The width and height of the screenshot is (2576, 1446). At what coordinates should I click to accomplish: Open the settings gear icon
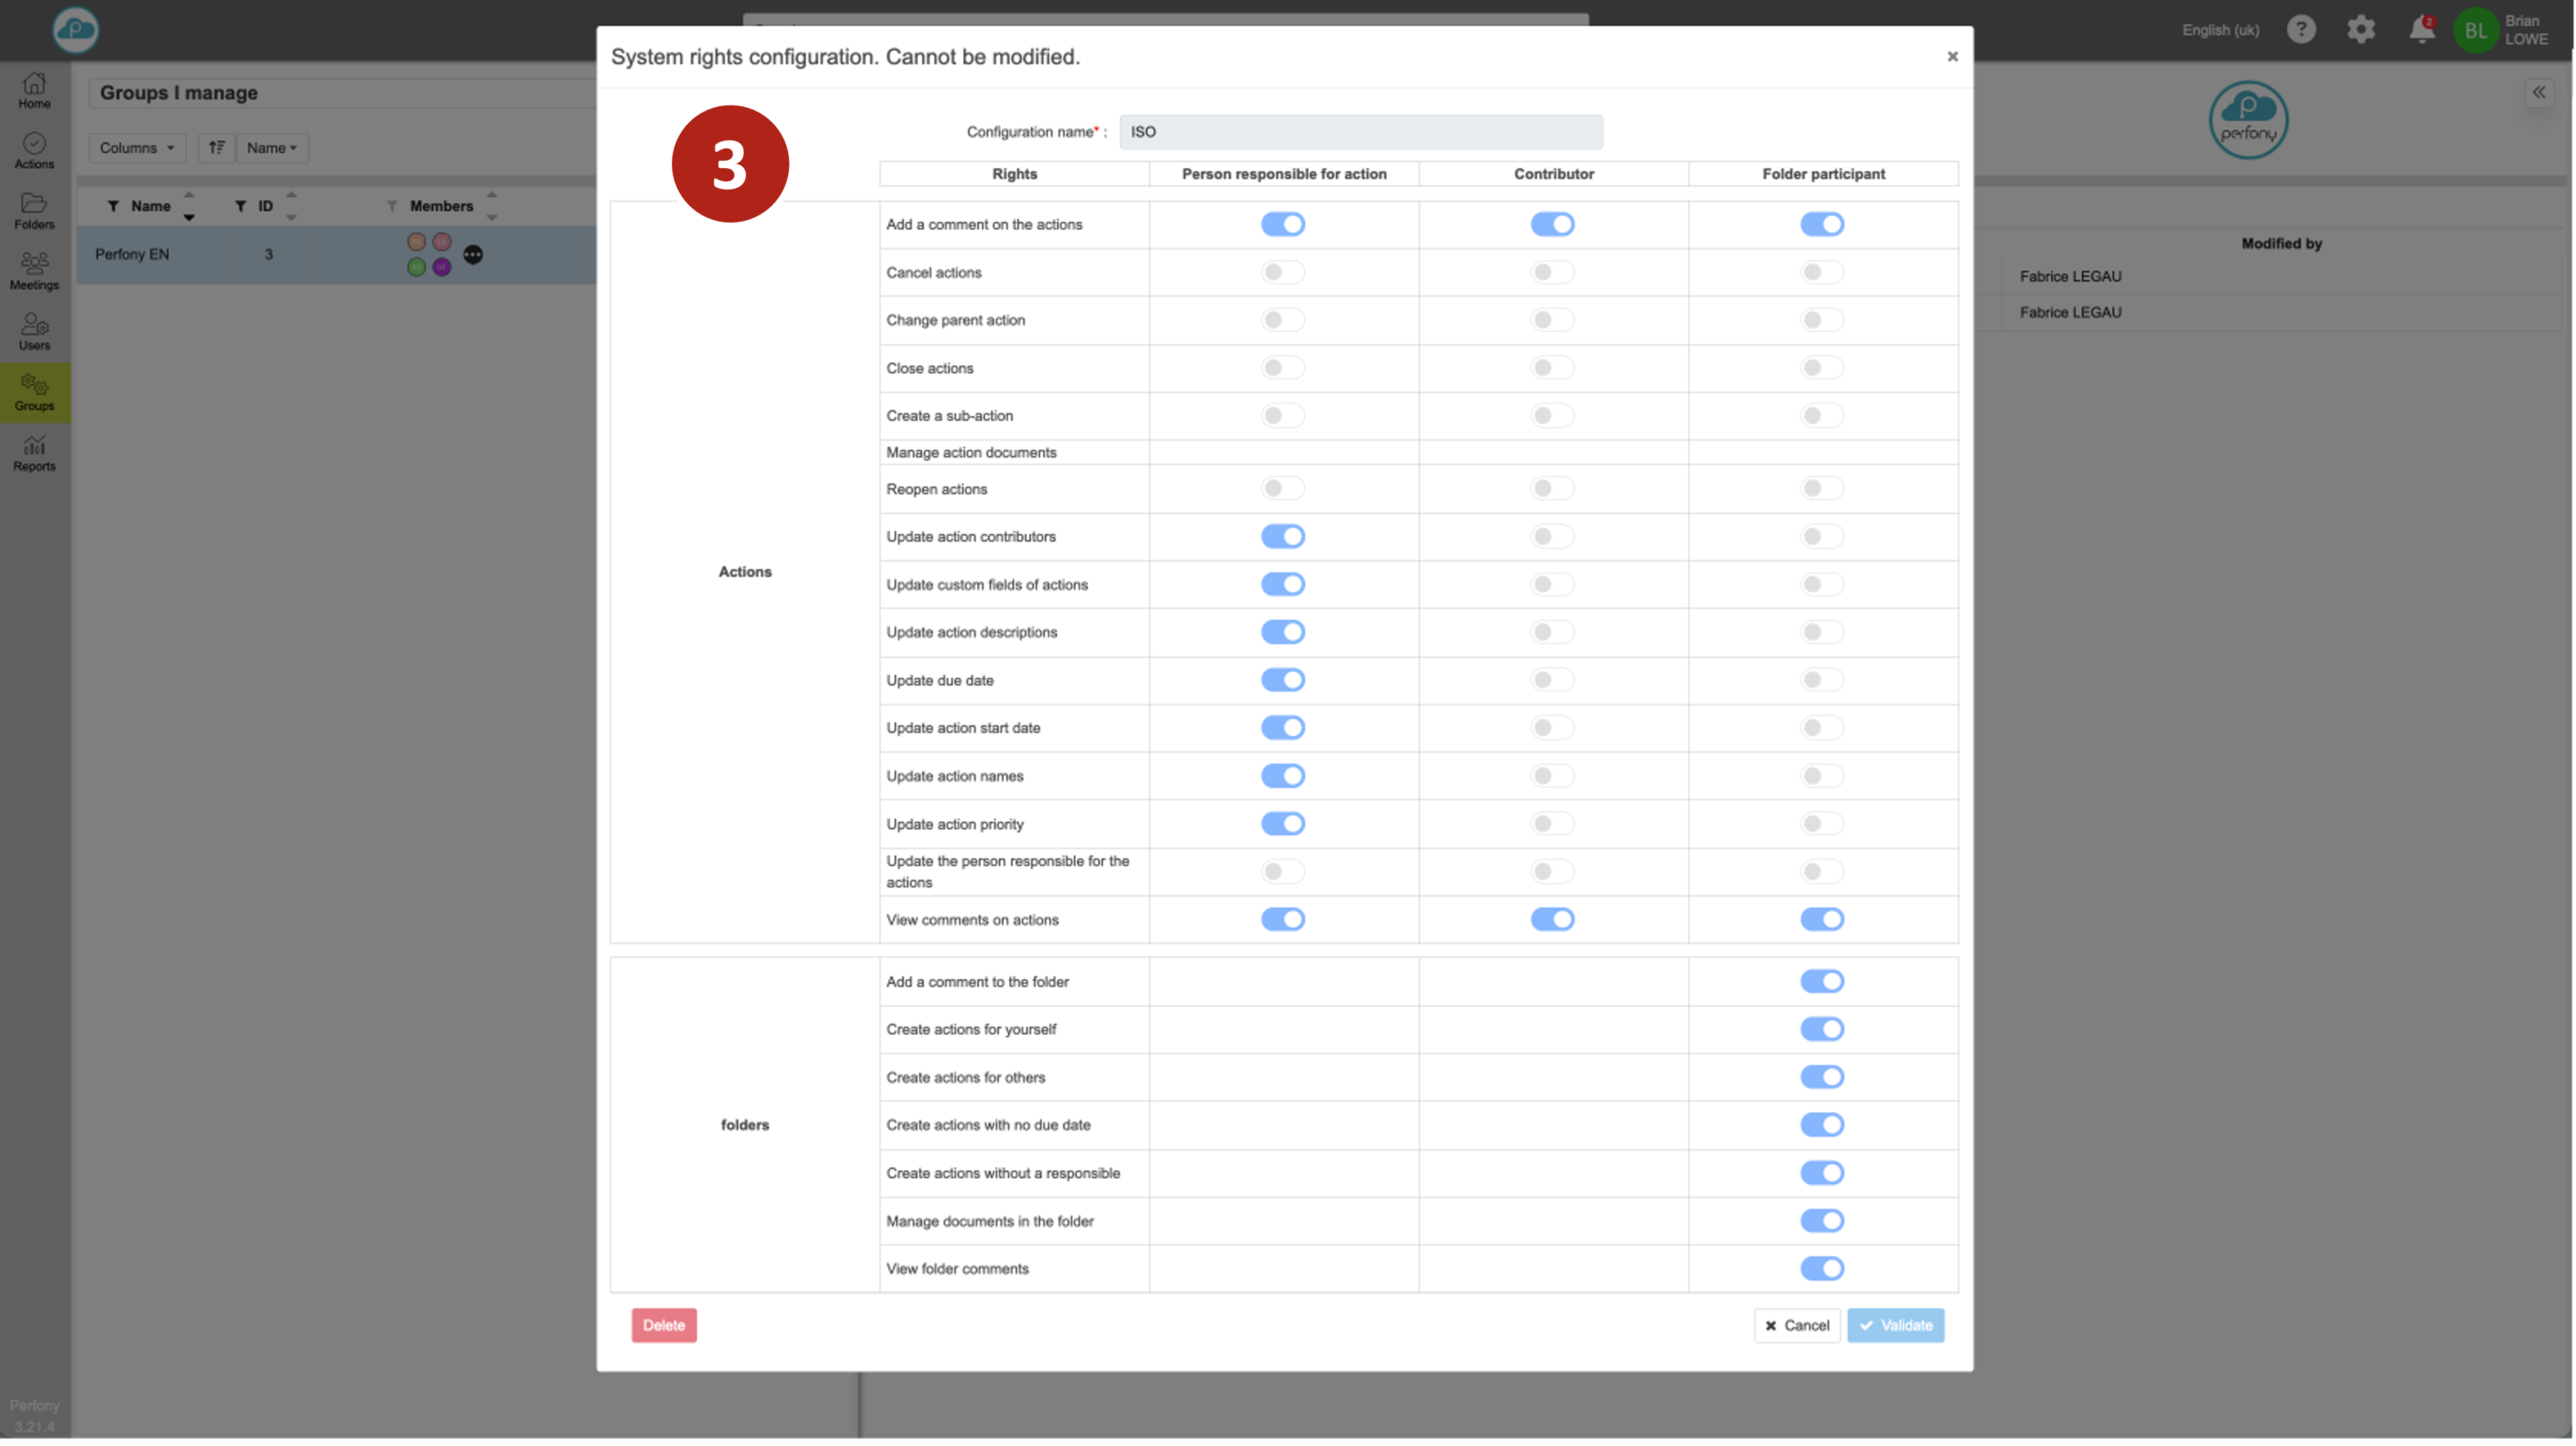2361,30
